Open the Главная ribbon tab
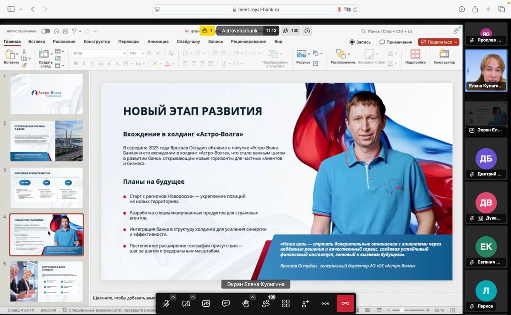The width and height of the screenshot is (511, 315). [12, 41]
